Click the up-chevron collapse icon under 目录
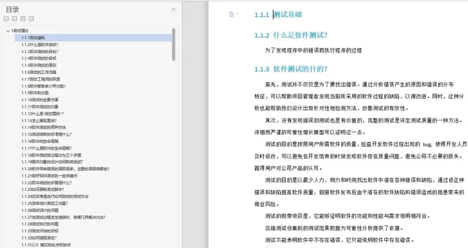The width and height of the screenshot is (468, 248). click(14, 19)
